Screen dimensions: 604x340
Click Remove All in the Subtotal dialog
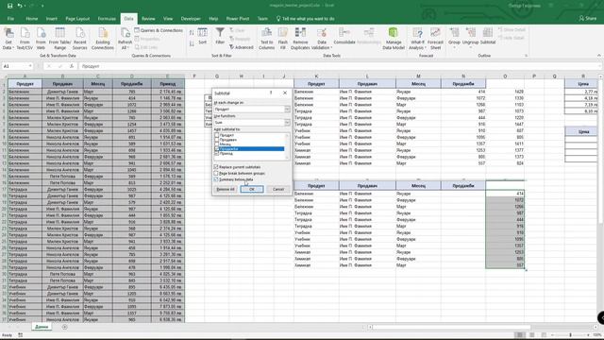(x=226, y=189)
